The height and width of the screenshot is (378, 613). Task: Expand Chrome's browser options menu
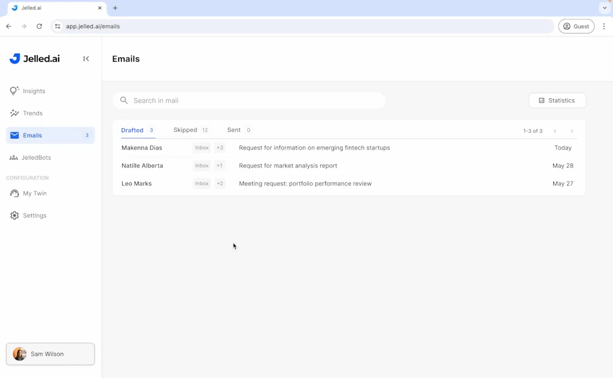[x=604, y=26]
